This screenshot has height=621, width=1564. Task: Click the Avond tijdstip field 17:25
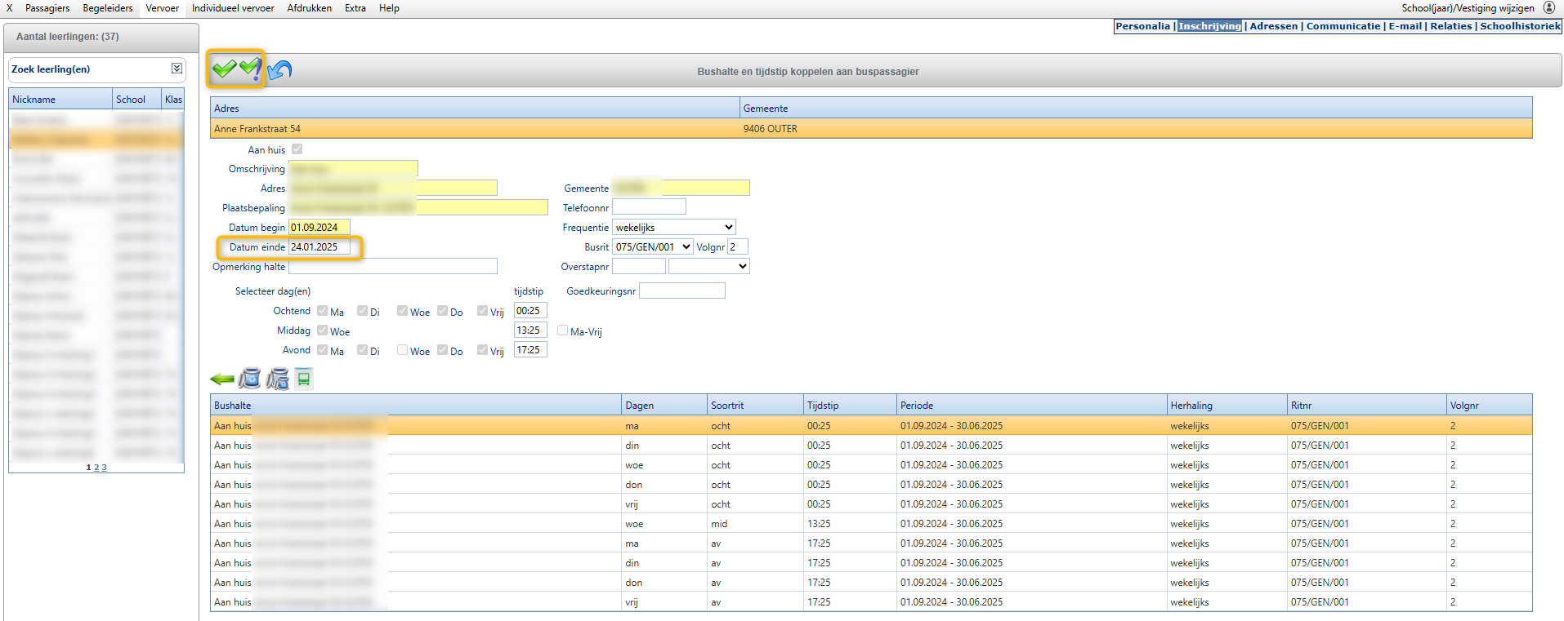click(530, 349)
